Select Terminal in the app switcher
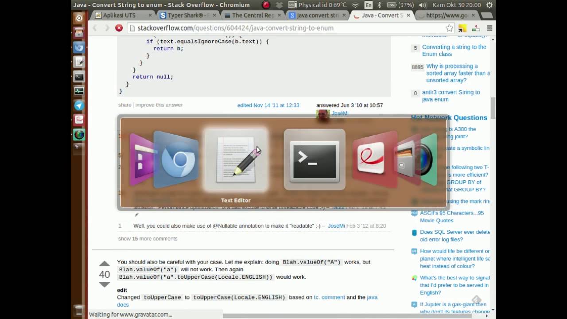The width and height of the screenshot is (567, 319). tap(315, 159)
